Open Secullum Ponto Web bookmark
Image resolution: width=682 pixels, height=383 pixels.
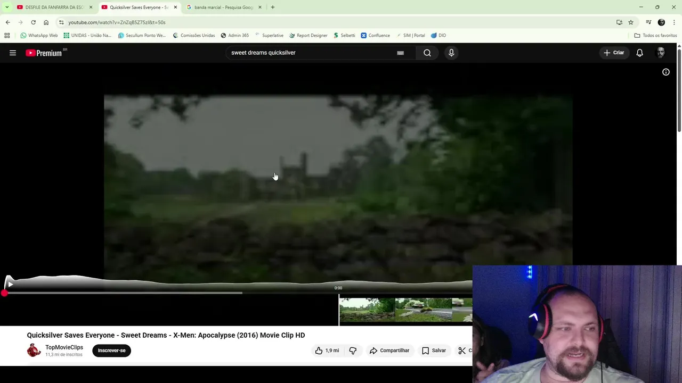[x=142, y=36]
